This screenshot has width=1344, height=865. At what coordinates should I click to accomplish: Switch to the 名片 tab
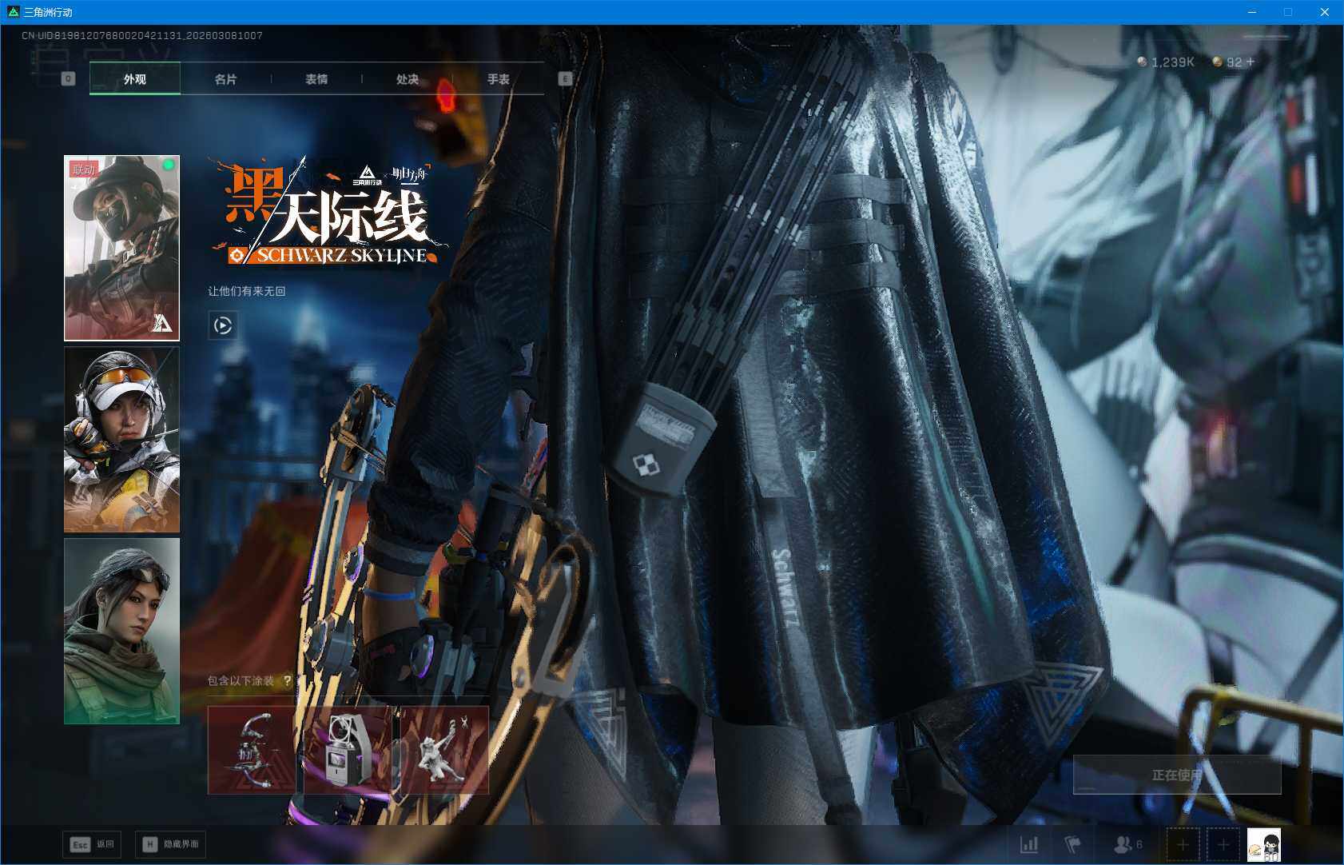click(x=226, y=78)
